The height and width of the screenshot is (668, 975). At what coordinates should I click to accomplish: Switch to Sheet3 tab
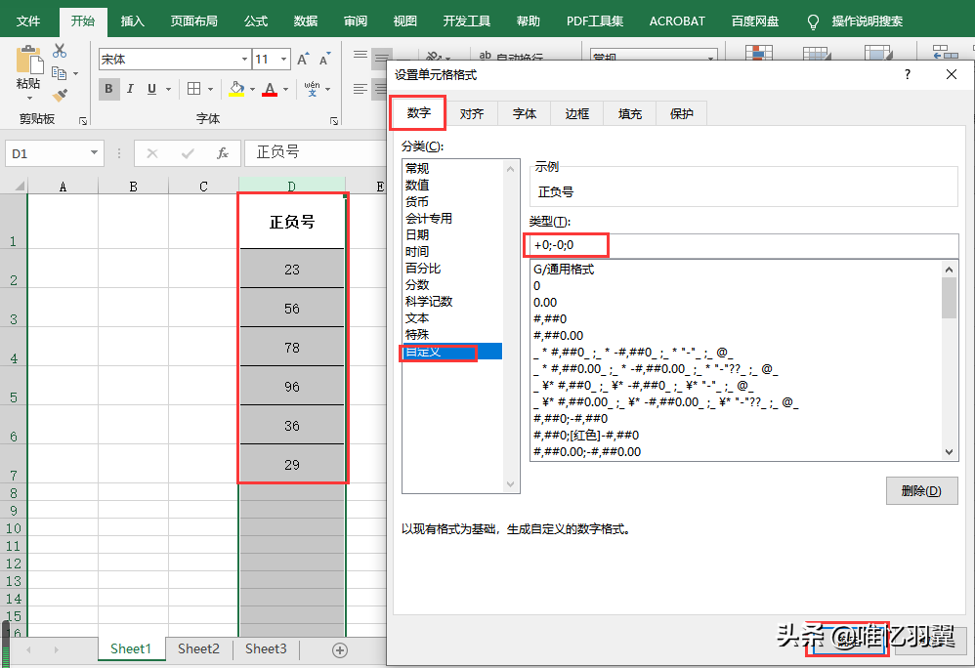pyautogui.click(x=266, y=648)
